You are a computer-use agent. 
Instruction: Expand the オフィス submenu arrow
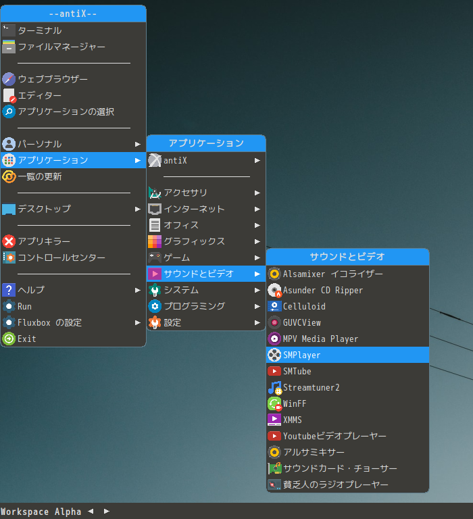click(257, 226)
